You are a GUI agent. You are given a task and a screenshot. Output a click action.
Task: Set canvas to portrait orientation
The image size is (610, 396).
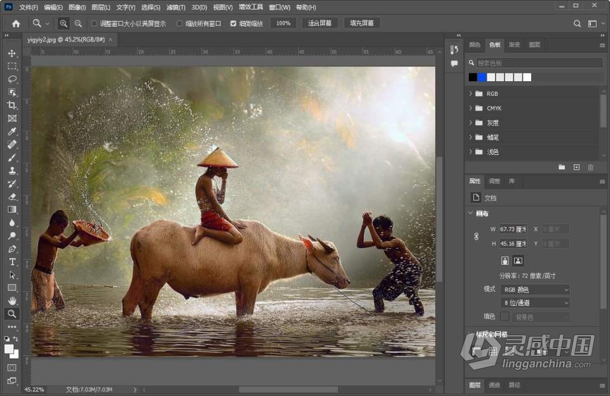coord(505,261)
